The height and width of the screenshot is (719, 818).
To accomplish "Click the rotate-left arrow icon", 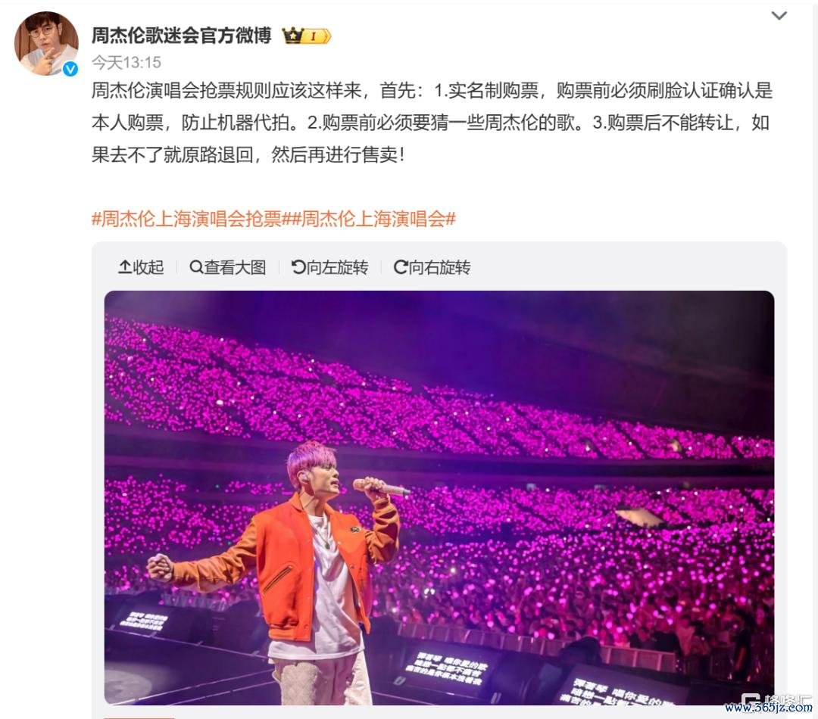I will click(298, 267).
